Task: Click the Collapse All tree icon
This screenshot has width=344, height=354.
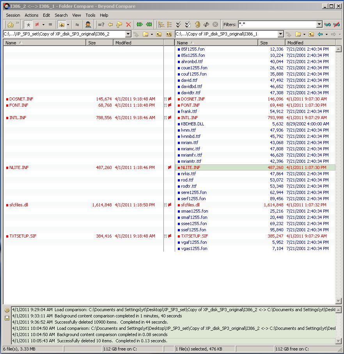Action: click(169, 25)
